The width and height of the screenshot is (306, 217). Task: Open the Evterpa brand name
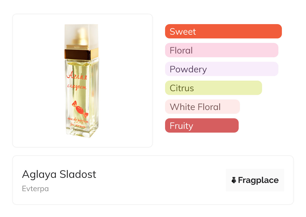click(x=35, y=189)
